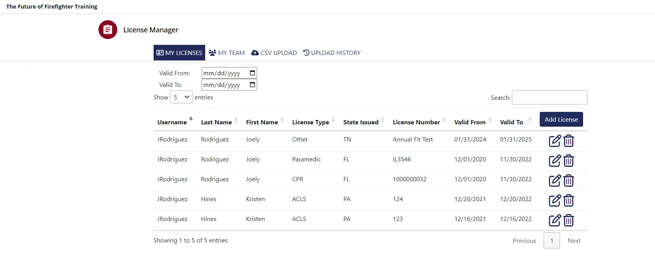Image resolution: width=655 pixels, height=267 pixels.
Task: Click the red License Manager clipboard icon
Action: 108,30
